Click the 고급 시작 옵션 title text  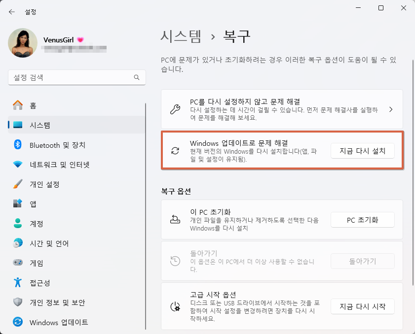click(x=213, y=295)
